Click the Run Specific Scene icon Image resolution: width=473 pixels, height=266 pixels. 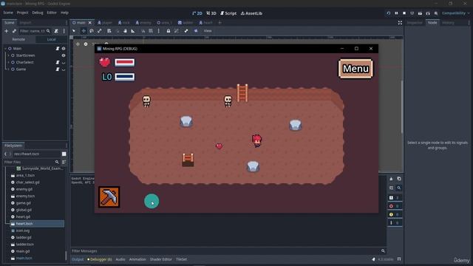428,13
